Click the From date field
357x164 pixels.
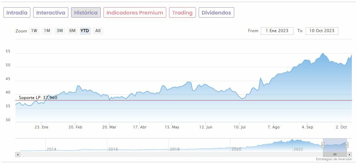[277, 31]
